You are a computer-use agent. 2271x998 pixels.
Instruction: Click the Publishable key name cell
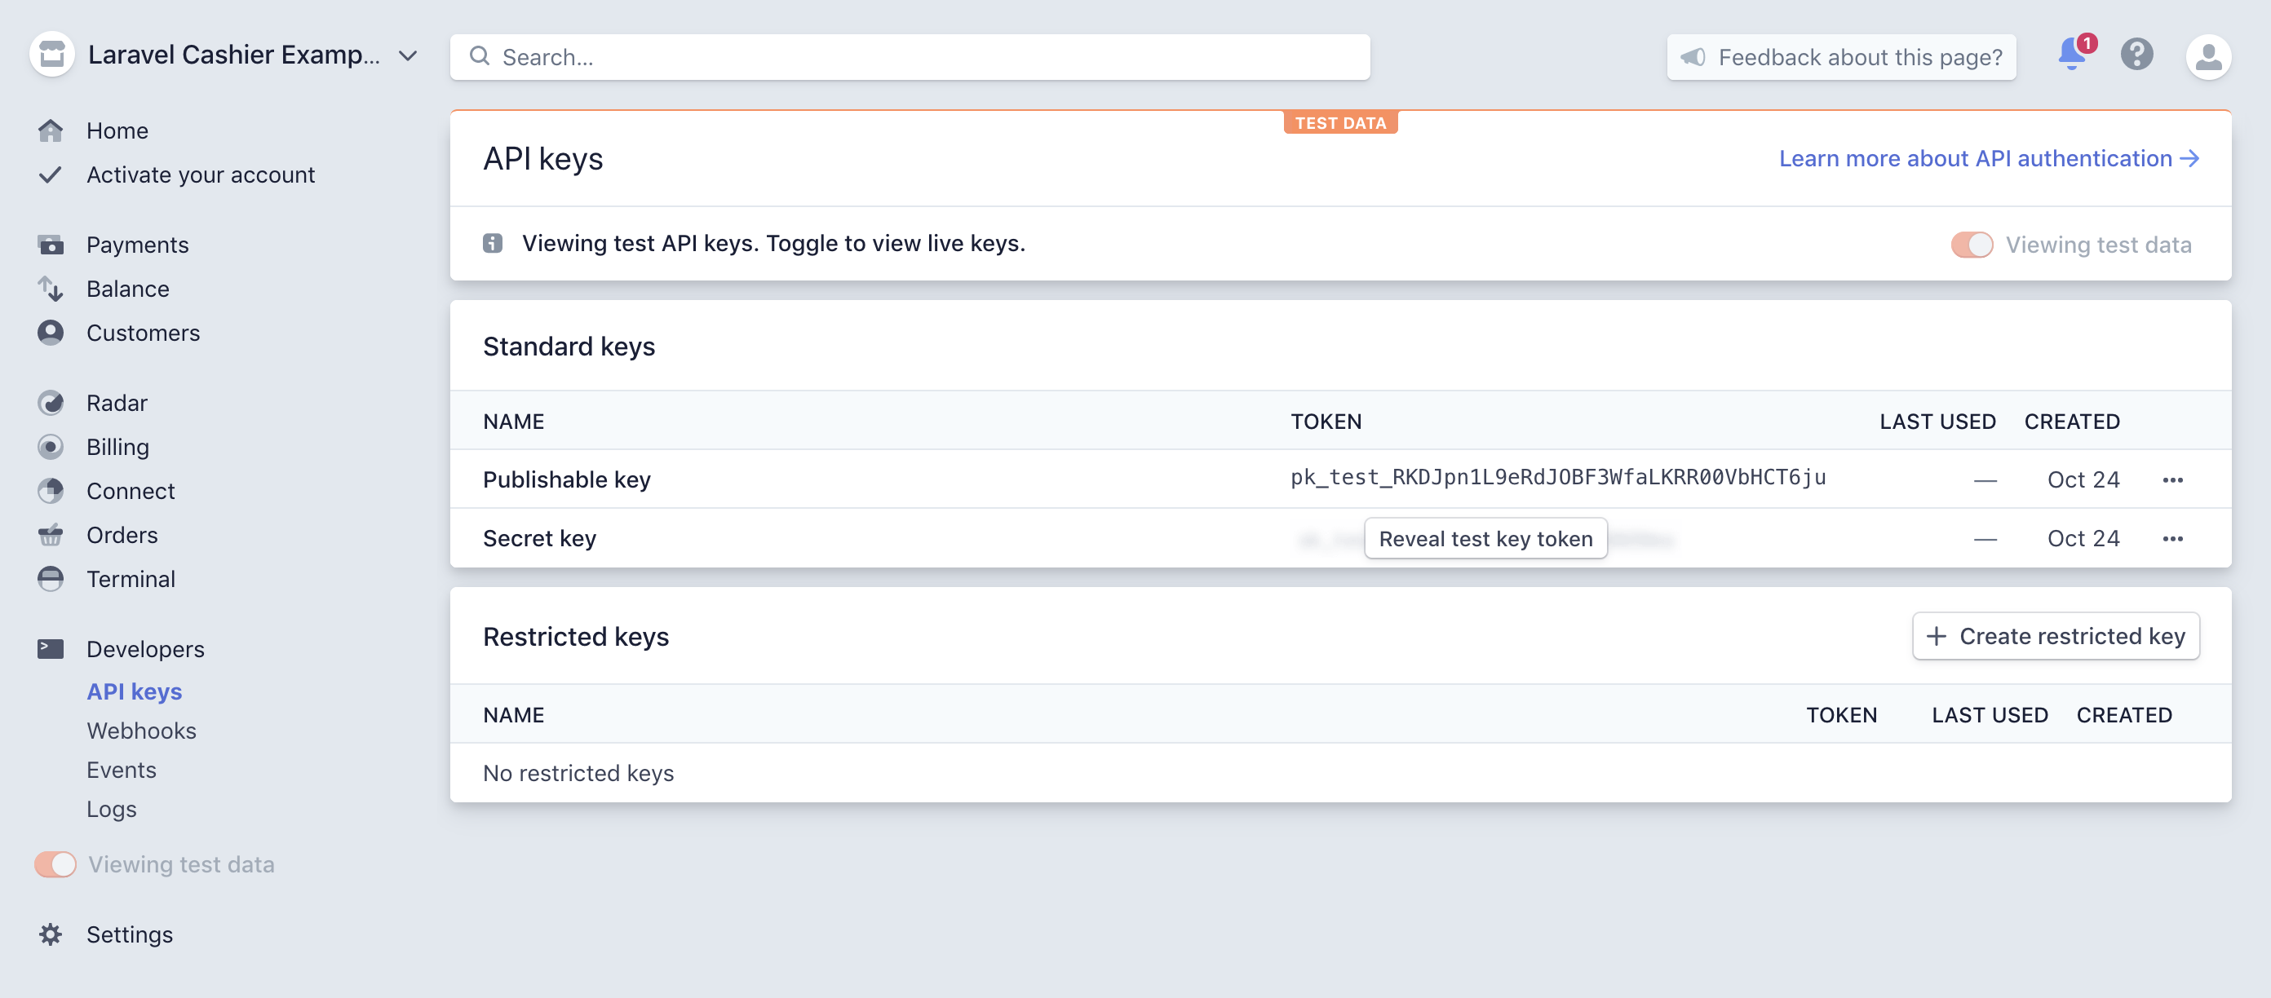tap(567, 479)
